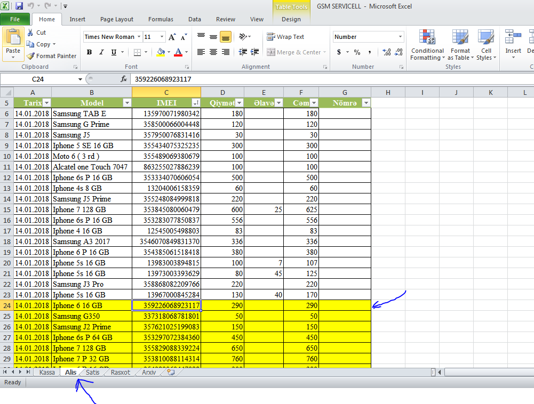
Task: Open IMEI column sort filter dropdown
Action: click(x=196, y=103)
